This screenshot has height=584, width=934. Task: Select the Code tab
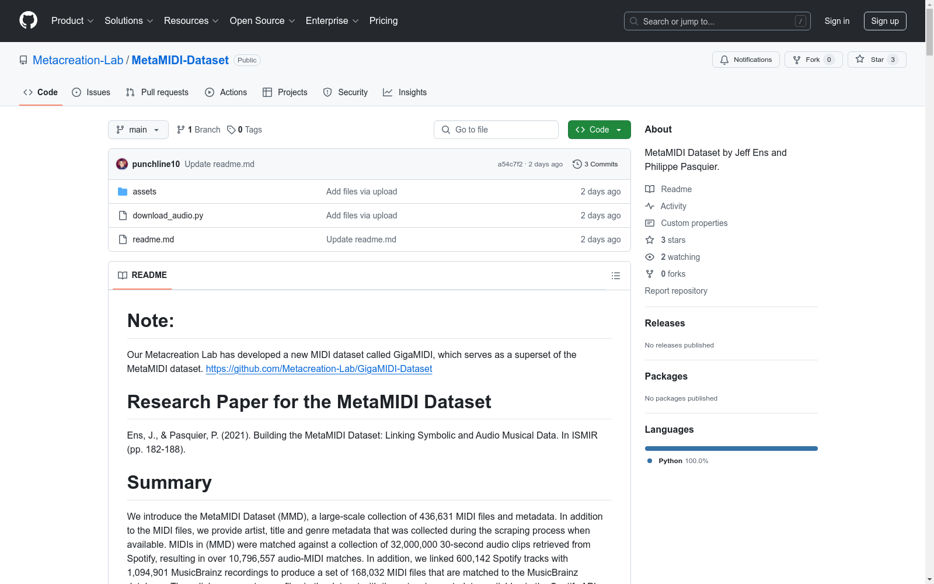[41, 92]
